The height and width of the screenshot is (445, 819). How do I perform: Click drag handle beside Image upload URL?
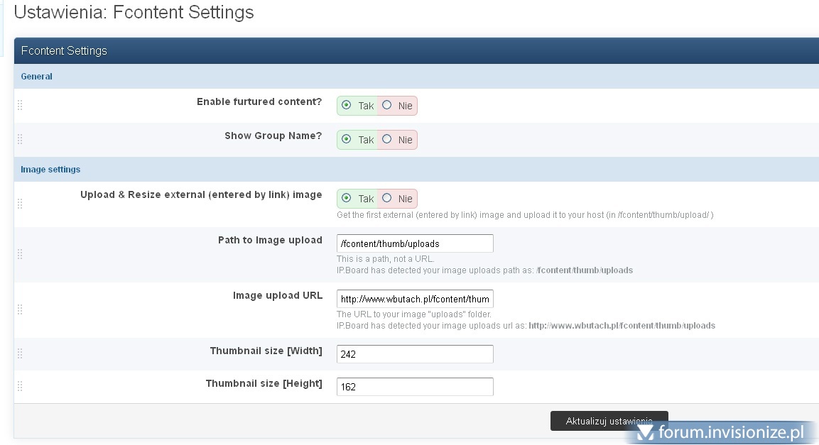tap(20, 309)
